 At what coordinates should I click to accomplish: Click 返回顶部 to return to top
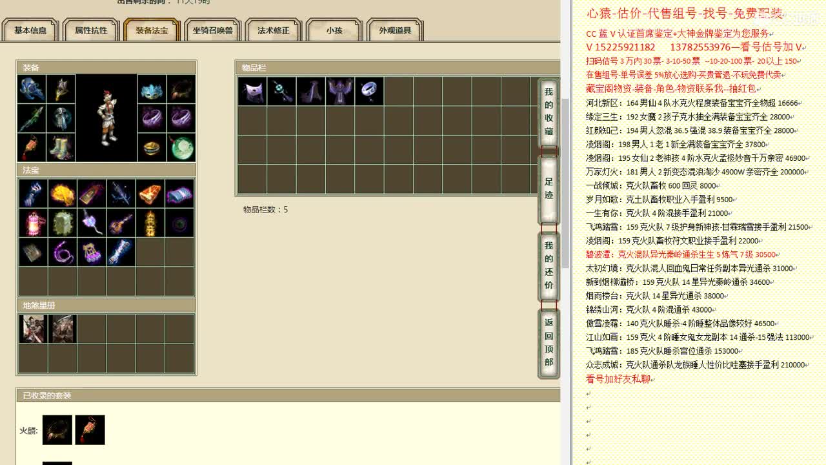549,342
